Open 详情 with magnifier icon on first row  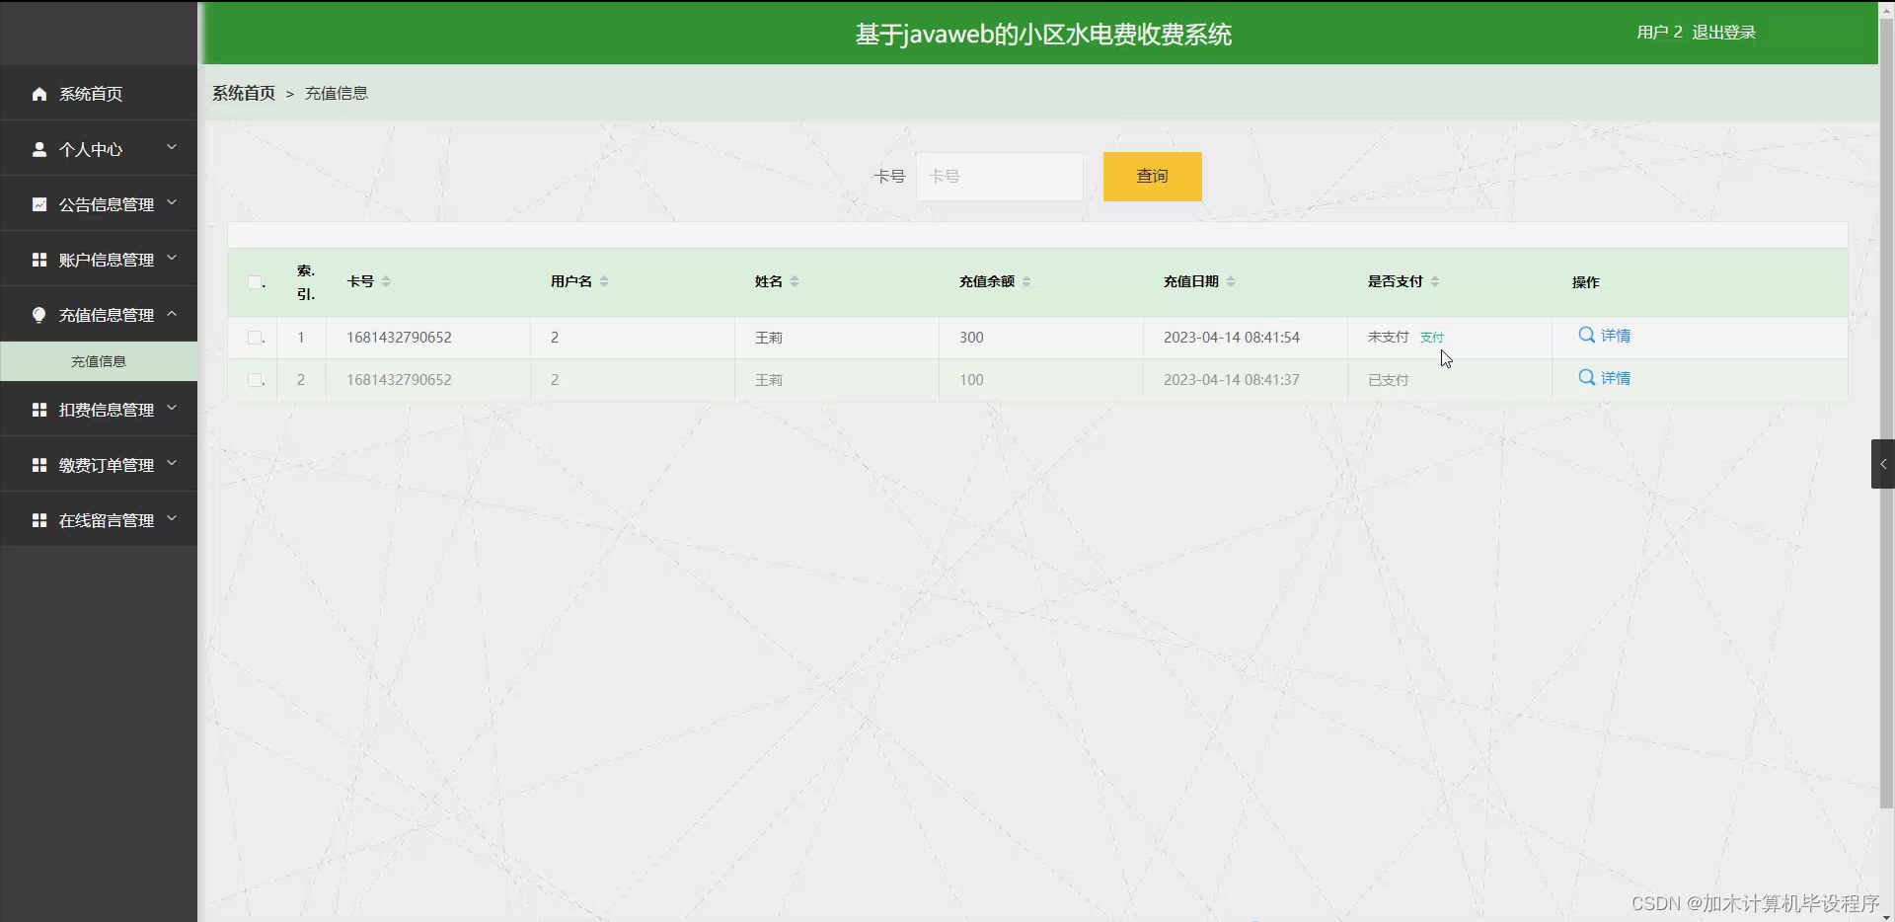(1586, 336)
